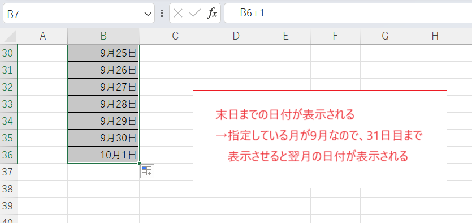Select column E header
The image size is (472, 223).
(x=286, y=36)
